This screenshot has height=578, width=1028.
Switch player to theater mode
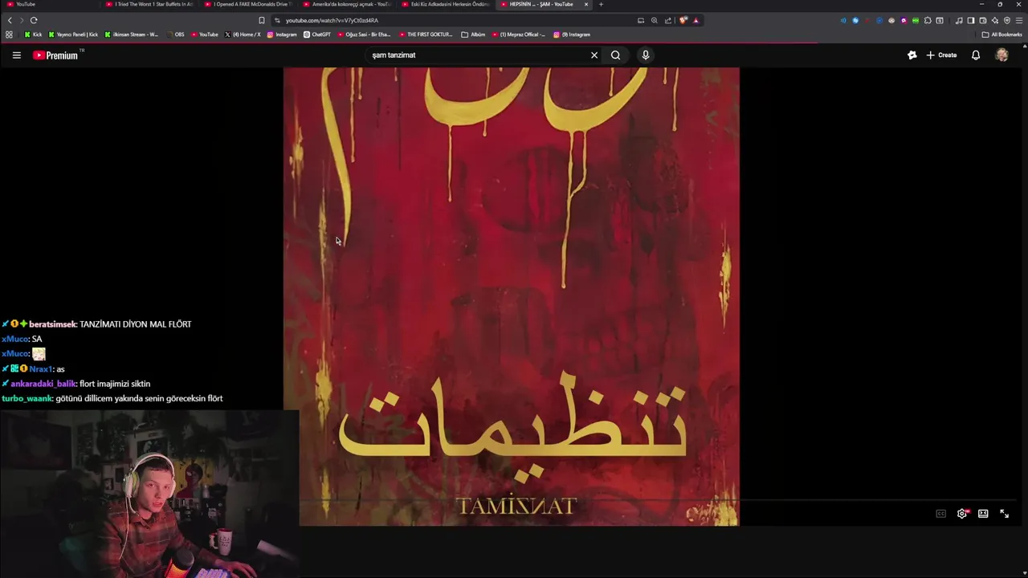pyautogui.click(x=983, y=514)
